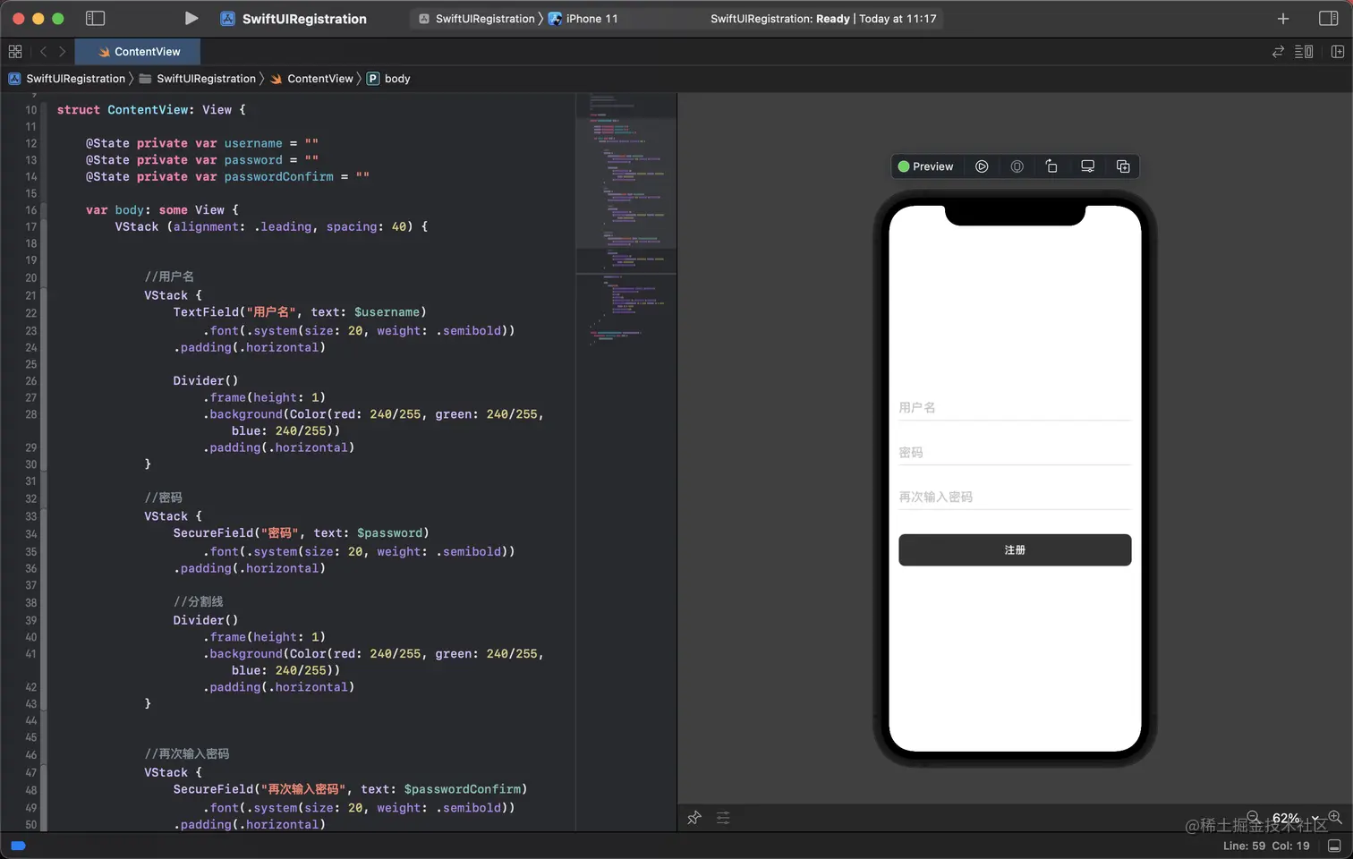Toggle the navigator sidebar panel
This screenshot has width=1353, height=859.
pyautogui.click(x=95, y=18)
